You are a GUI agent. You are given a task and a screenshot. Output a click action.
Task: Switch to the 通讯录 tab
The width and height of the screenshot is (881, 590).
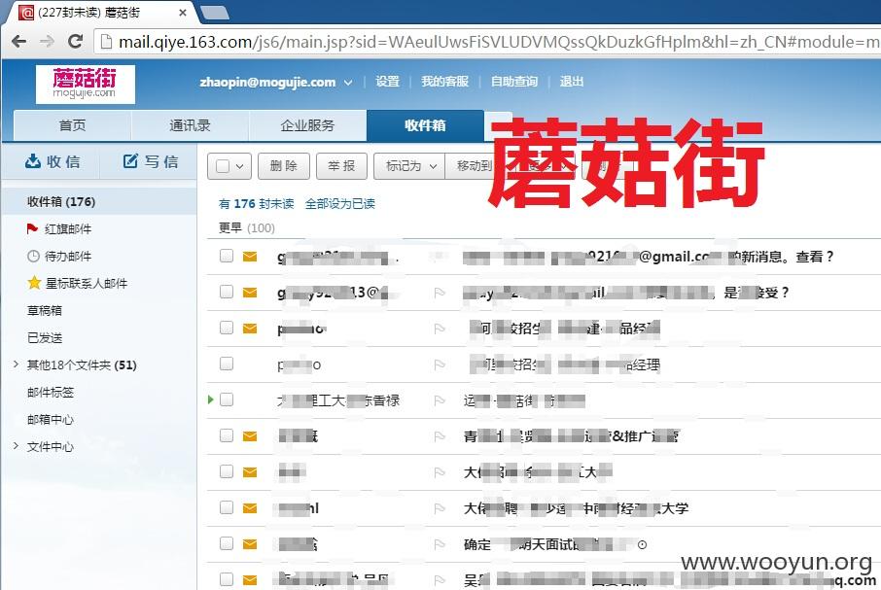click(x=190, y=125)
